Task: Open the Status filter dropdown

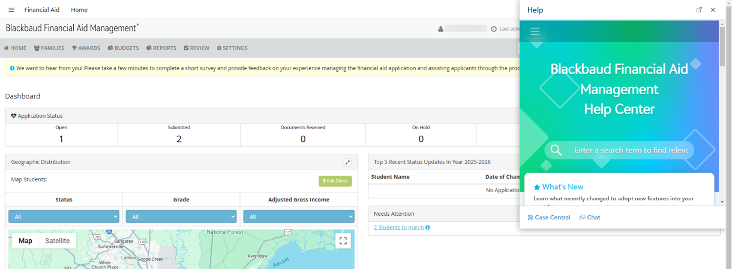Action: pyautogui.click(x=63, y=217)
